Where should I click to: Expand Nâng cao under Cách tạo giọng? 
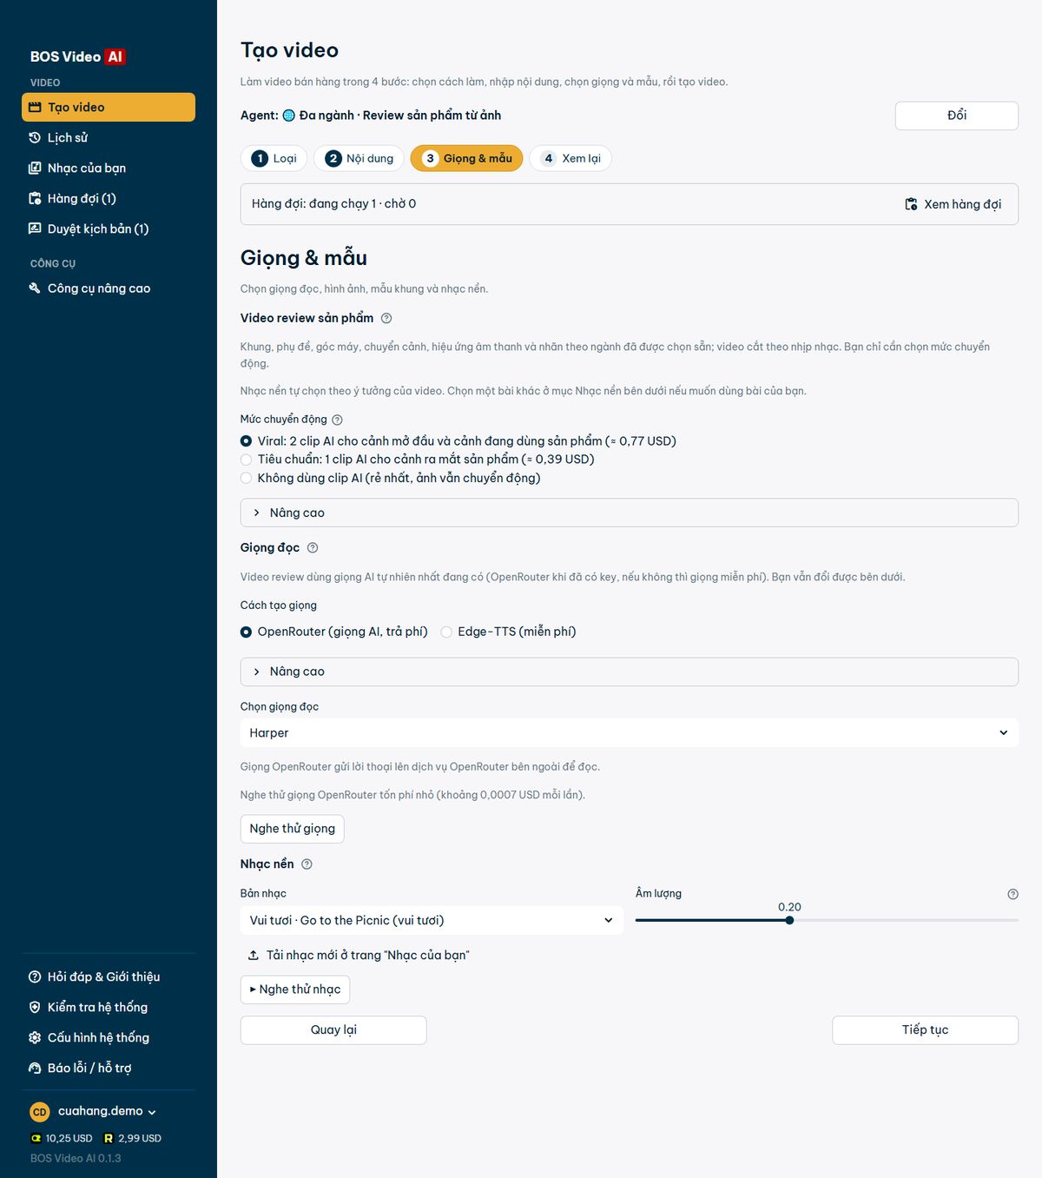[x=629, y=672]
